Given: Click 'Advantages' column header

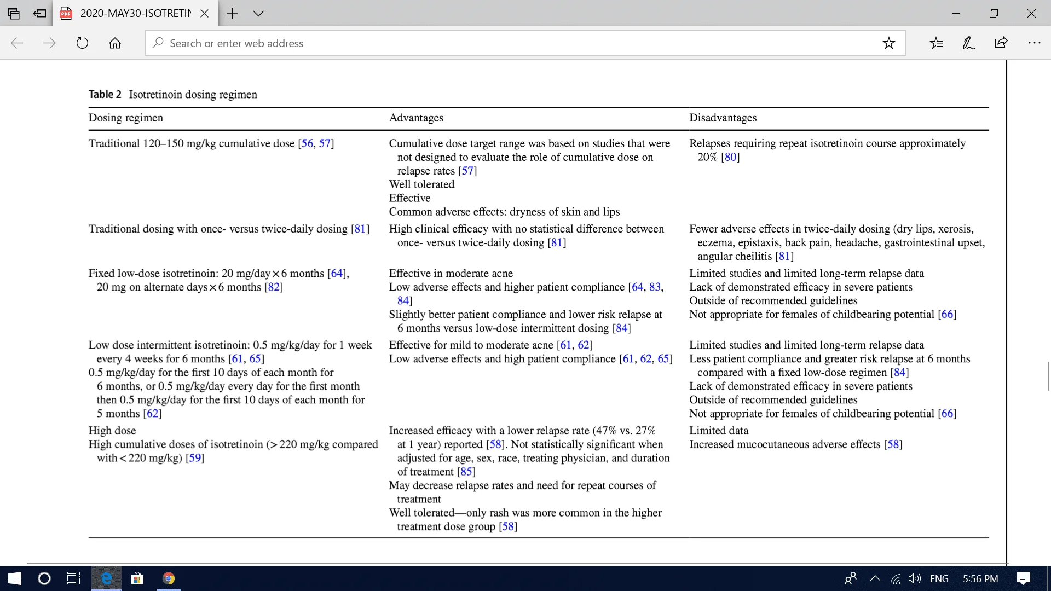Looking at the screenshot, I should pyautogui.click(x=416, y=118).
